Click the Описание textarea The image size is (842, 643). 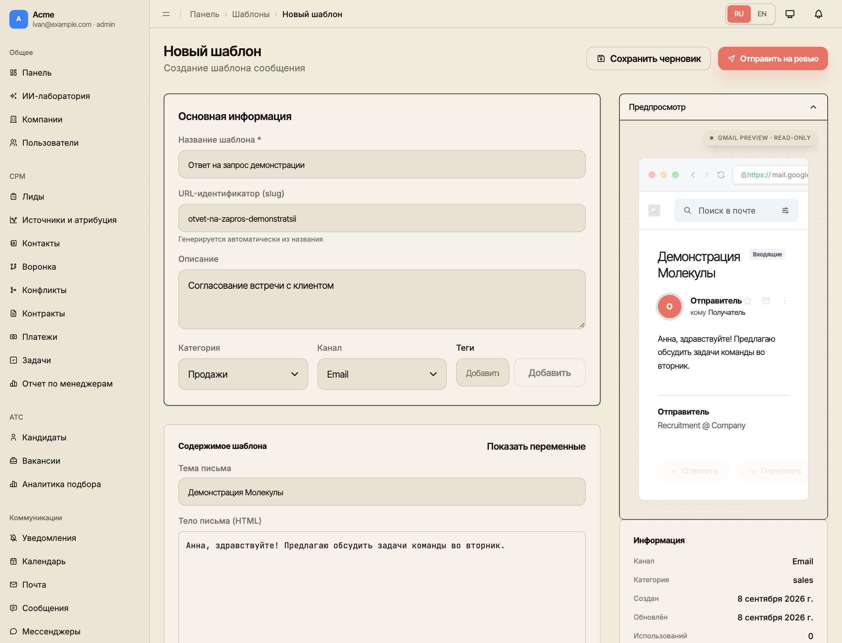[382, 299]
